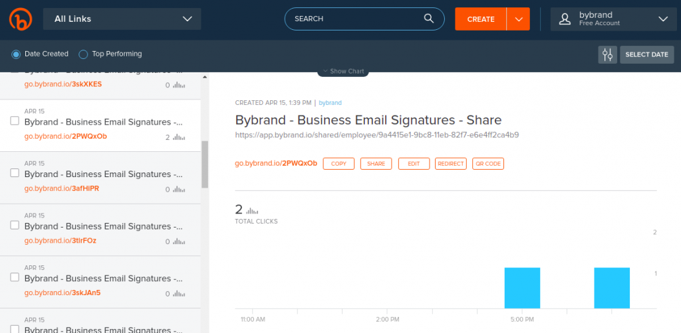
Task: Check the box for link 3skJAn5
Action: [x=15, y=277]
